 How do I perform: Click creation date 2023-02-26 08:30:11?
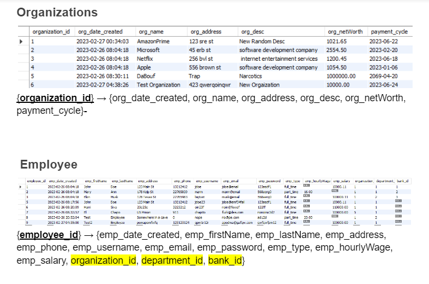point(102,76)
